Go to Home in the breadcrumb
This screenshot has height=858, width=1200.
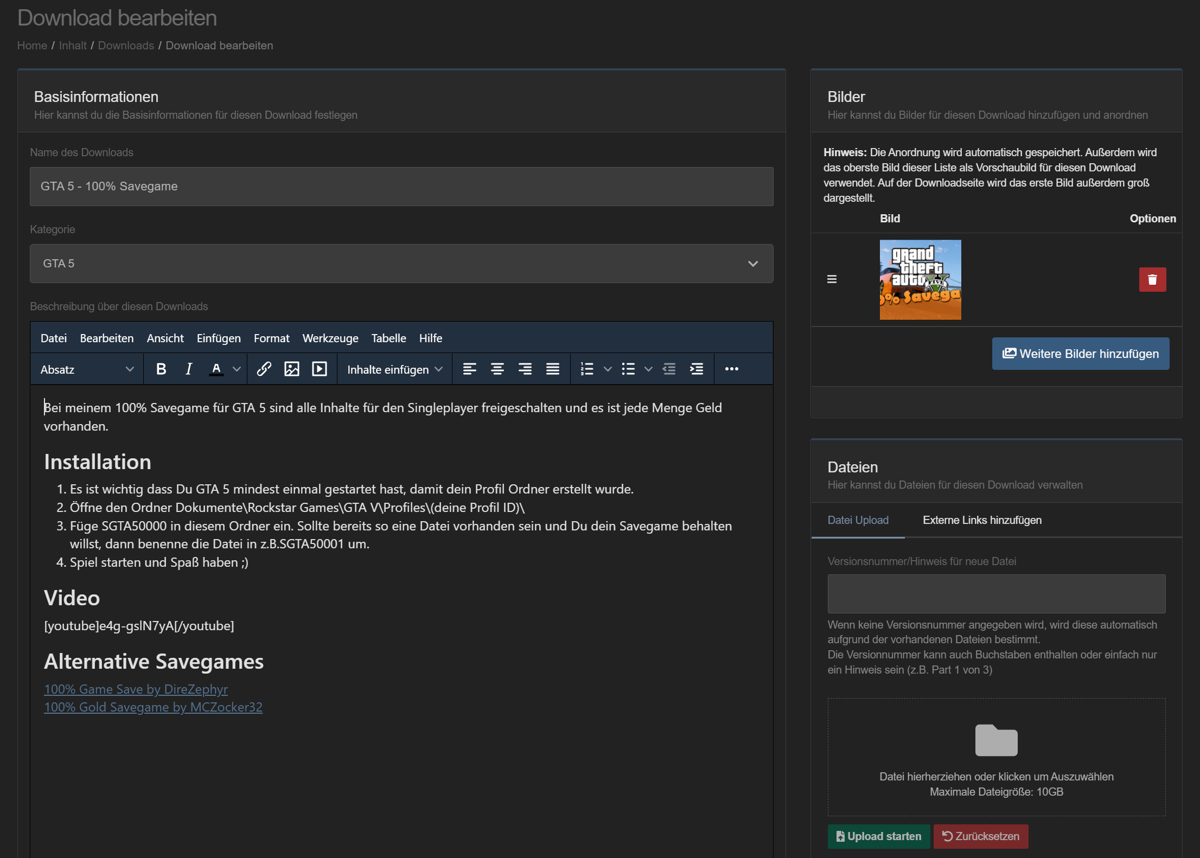tap(32, 46)
